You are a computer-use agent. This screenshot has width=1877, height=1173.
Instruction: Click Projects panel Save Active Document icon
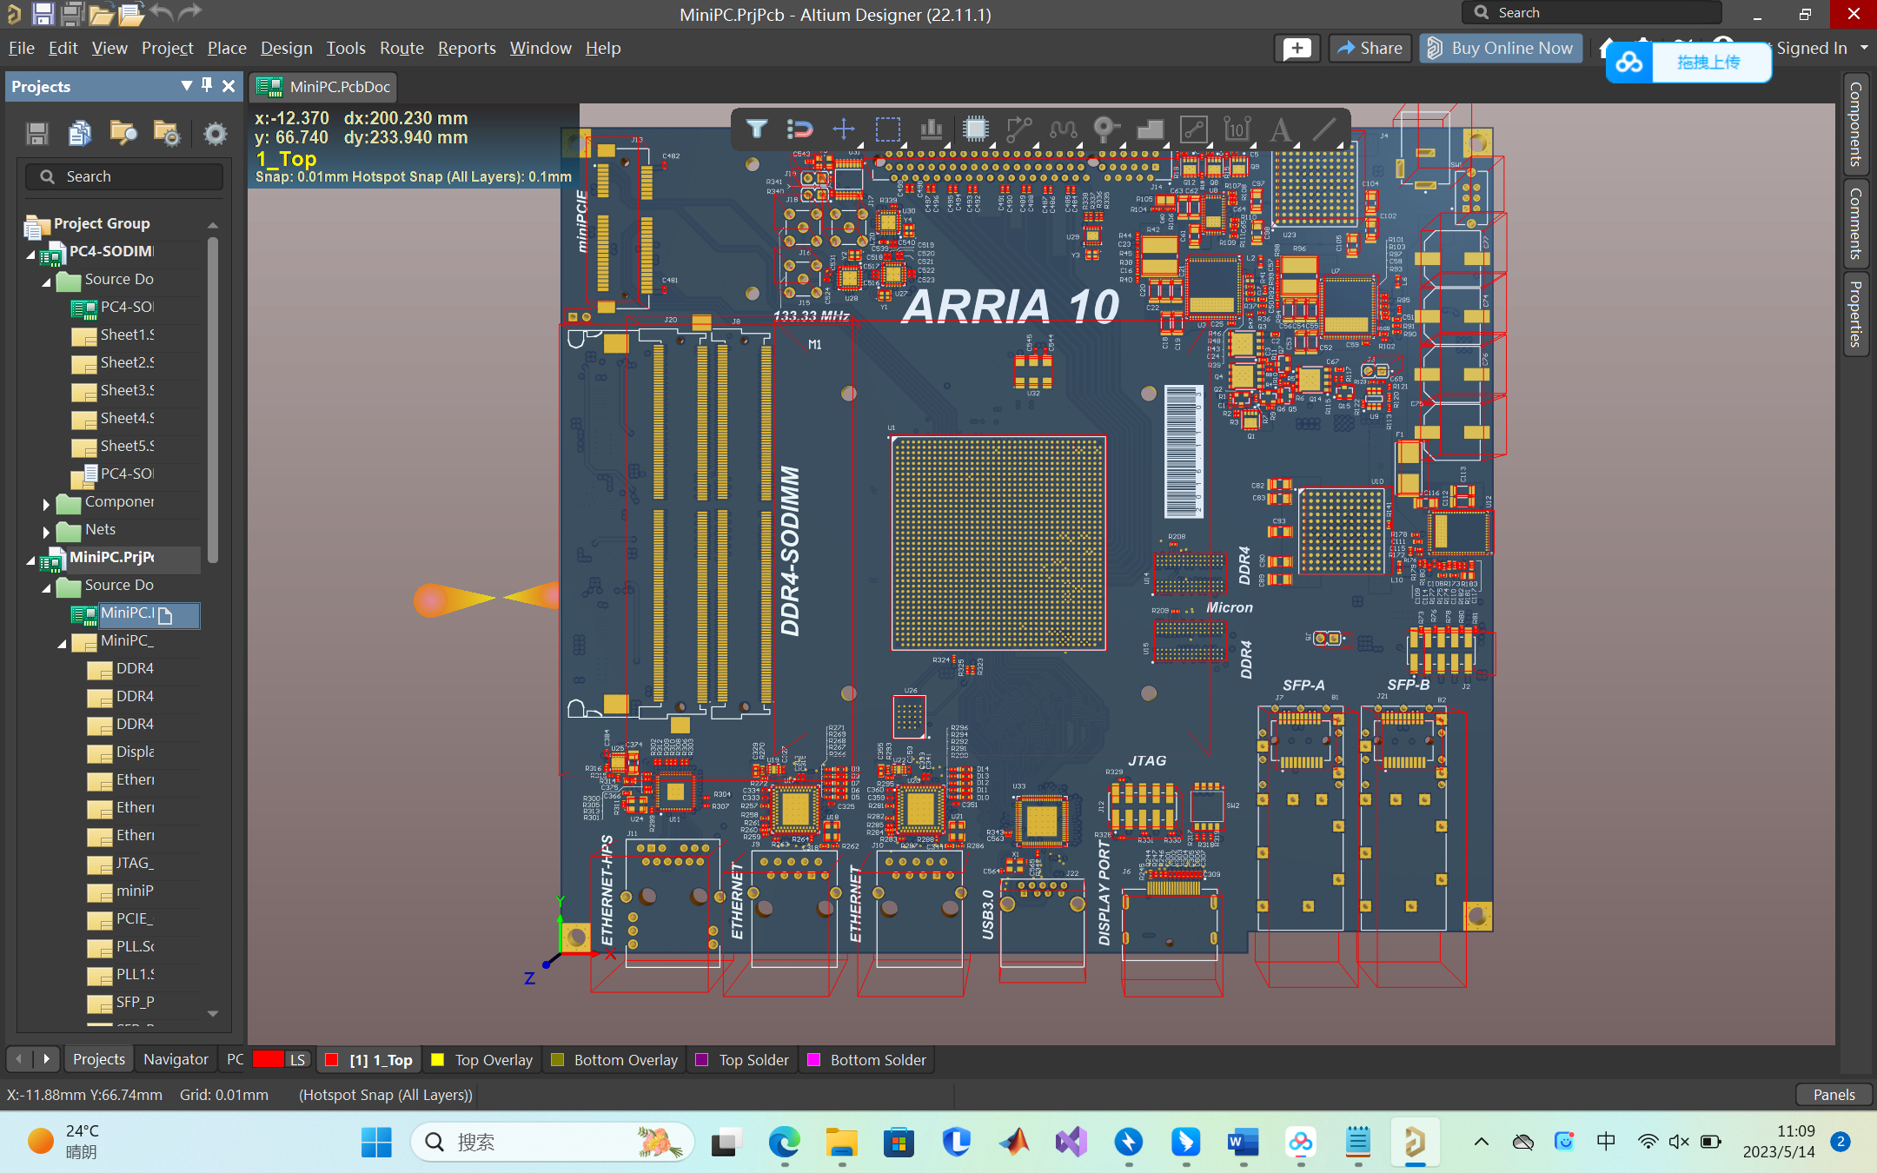(36, 133)
